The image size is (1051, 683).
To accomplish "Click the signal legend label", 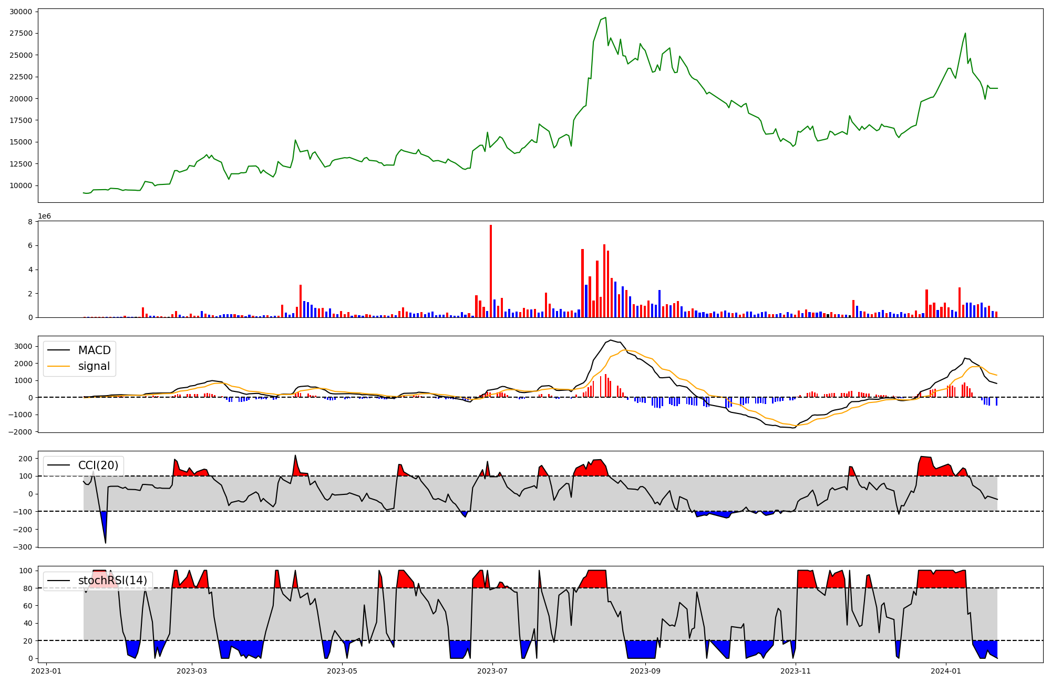I will point(94,366).
